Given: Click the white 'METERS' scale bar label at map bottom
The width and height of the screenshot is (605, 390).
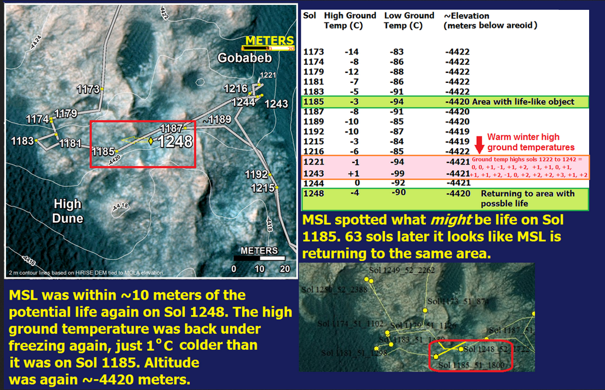Looking at the screenshot, I should click(259, 251).
